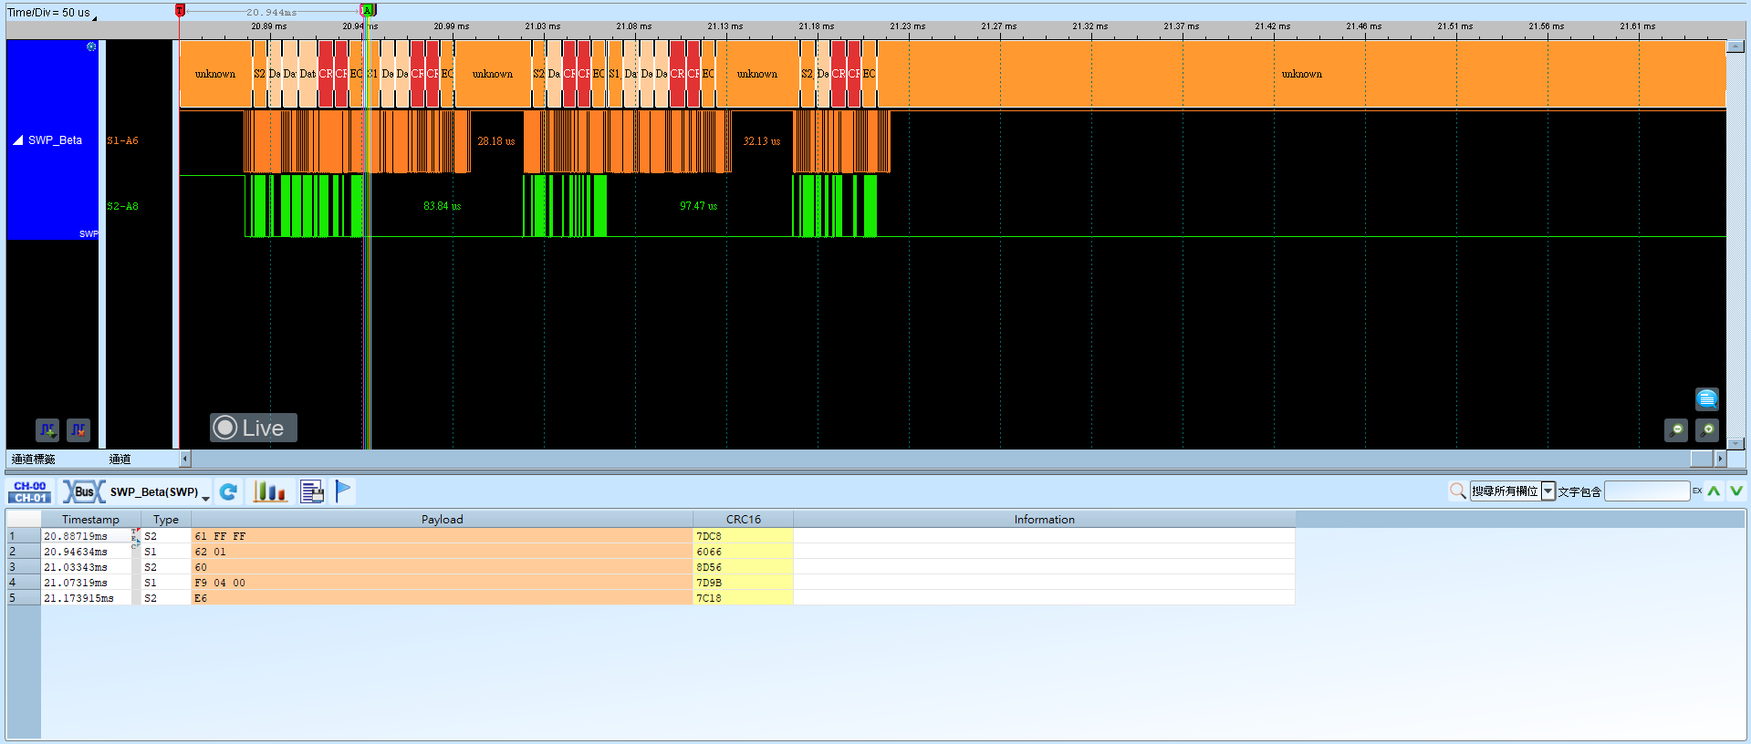Zoom out the waveform view
This screenshot has height=744, width=1751.
(1676, 429)
